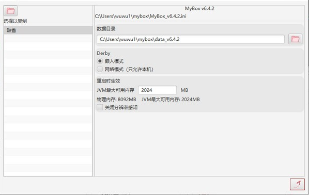This screenshot has width=309, height=195.
Task: Focus the JVM最大可用内存 input field
Action: [x=157, y=90]
